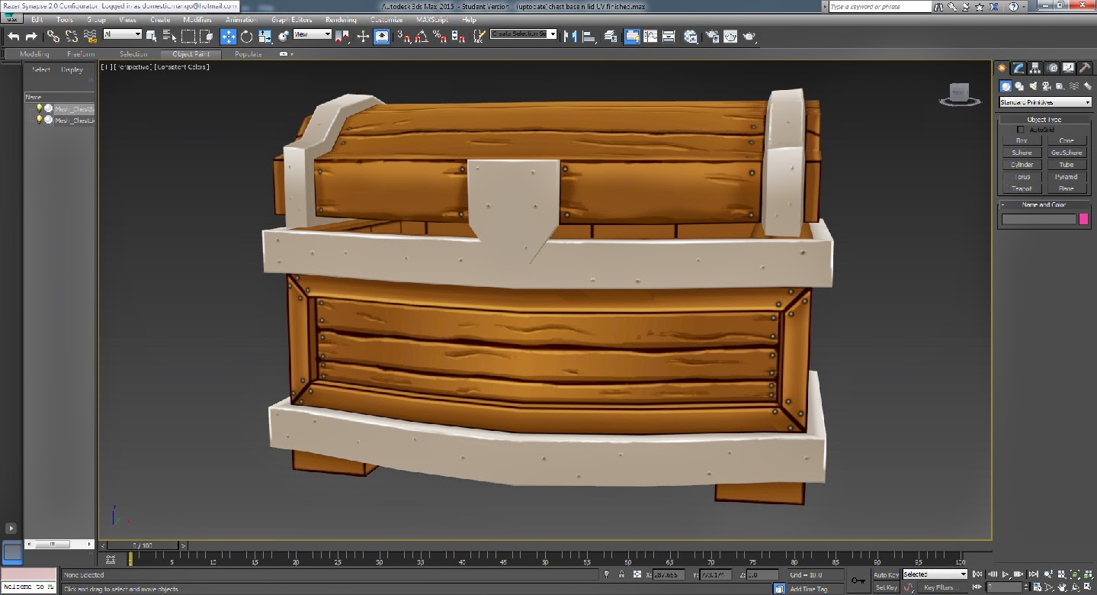Image resolution: width=1097 pixels, height=595 pixels.
Task: Enable the AutoGrid checkbox
Action: (1021, 129)
